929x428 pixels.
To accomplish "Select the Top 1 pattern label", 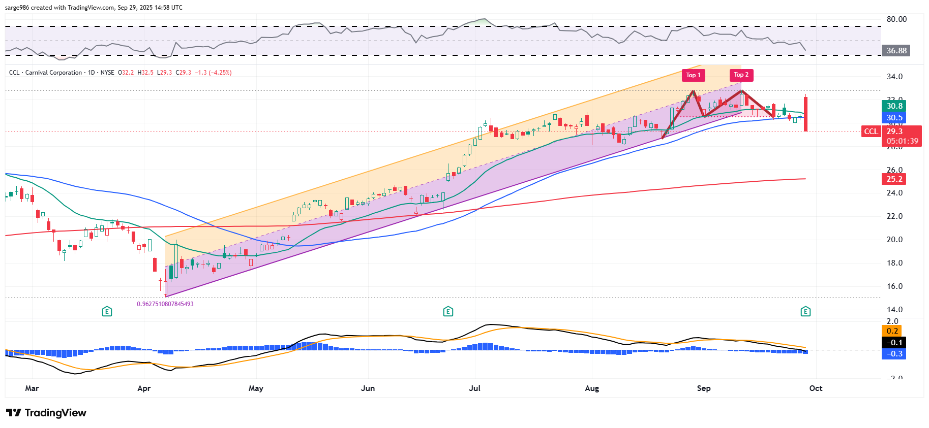I will click(x=693, y=75).
